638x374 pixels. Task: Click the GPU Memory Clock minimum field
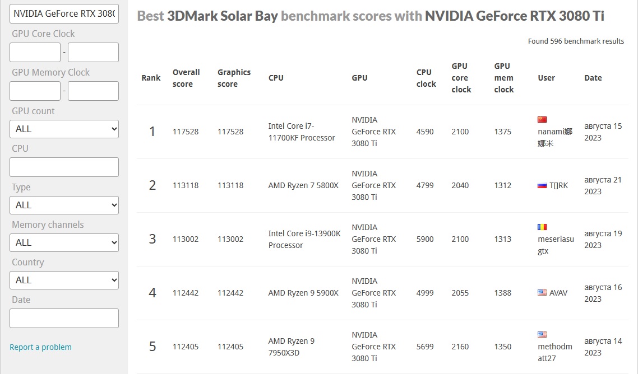(35, 91)
